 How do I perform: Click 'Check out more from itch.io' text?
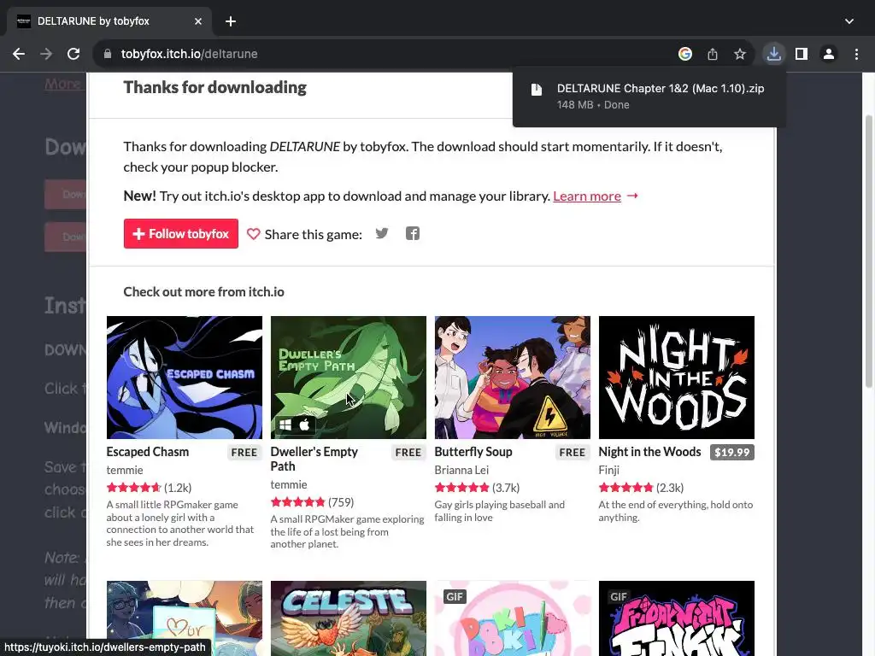[203, 292]
